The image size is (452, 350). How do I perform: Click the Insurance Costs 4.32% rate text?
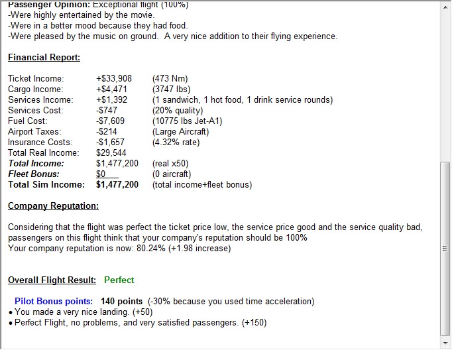[176, 143]
